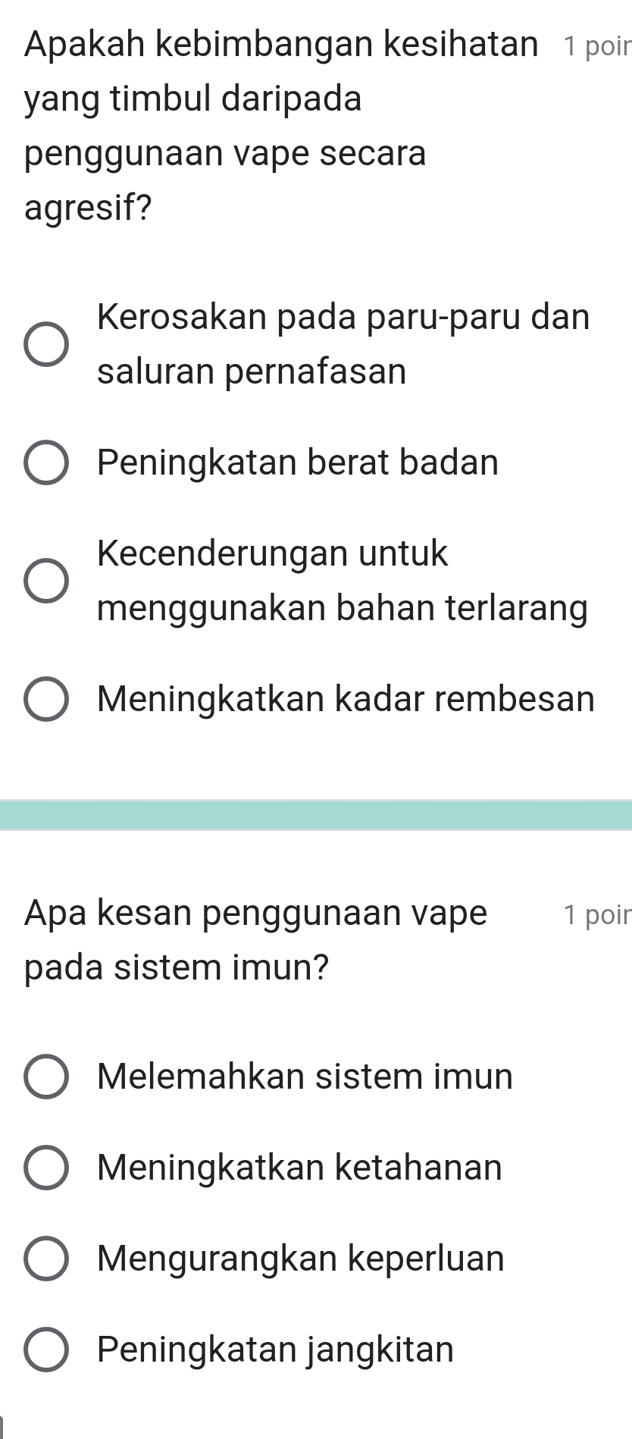Choose the 'Mengurangkan keperluan' radio circle
The image size is (632, 1439).
pos(46,1259)
